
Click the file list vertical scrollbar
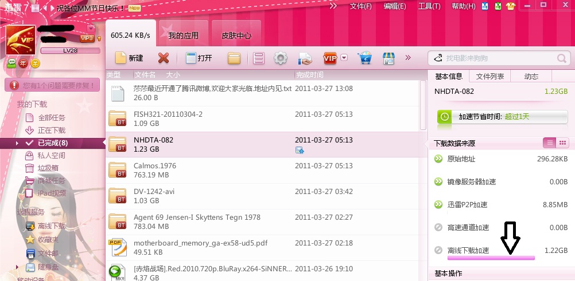423,105
